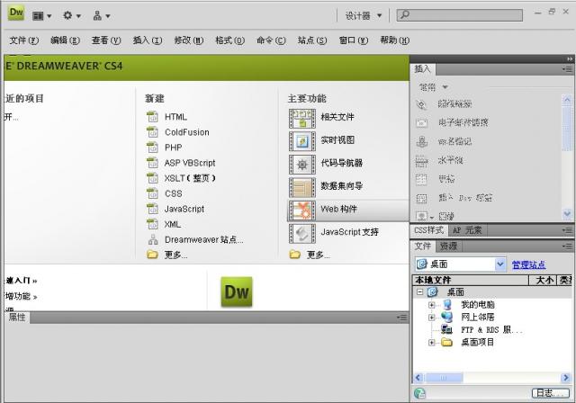Screen dimensions: 576x403
Task: Click the search field in the top bar
Action: (x=460, y=15)
